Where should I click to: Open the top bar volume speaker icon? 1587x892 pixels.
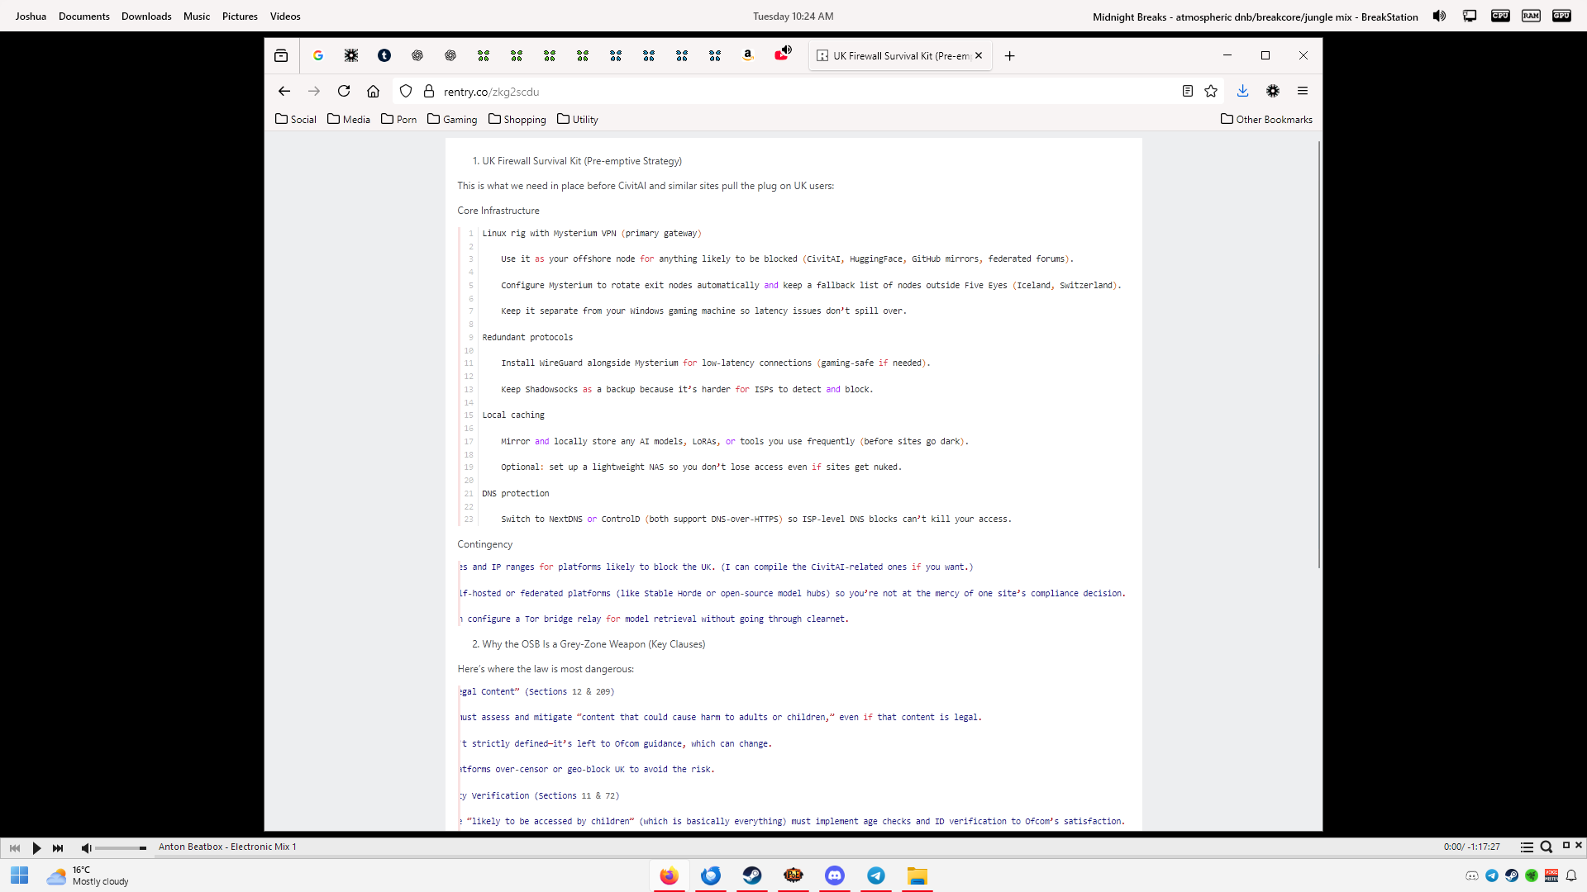pyautogui.click(x=1439, y=16)
